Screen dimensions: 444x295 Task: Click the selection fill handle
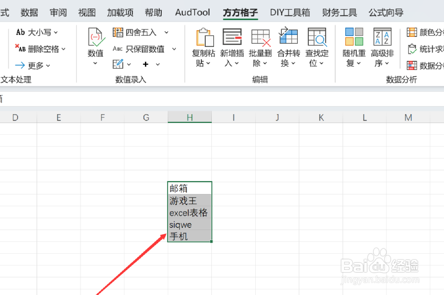211,241
